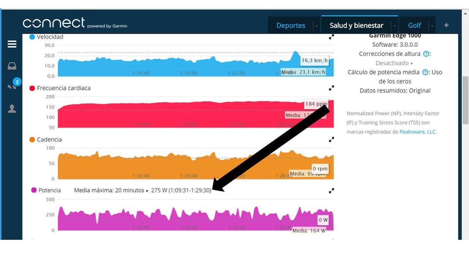Click help icon next to Cálculo de potencia media
This screenshot has height=264, width=469.
pyautogui.click(x=426, y=72)
